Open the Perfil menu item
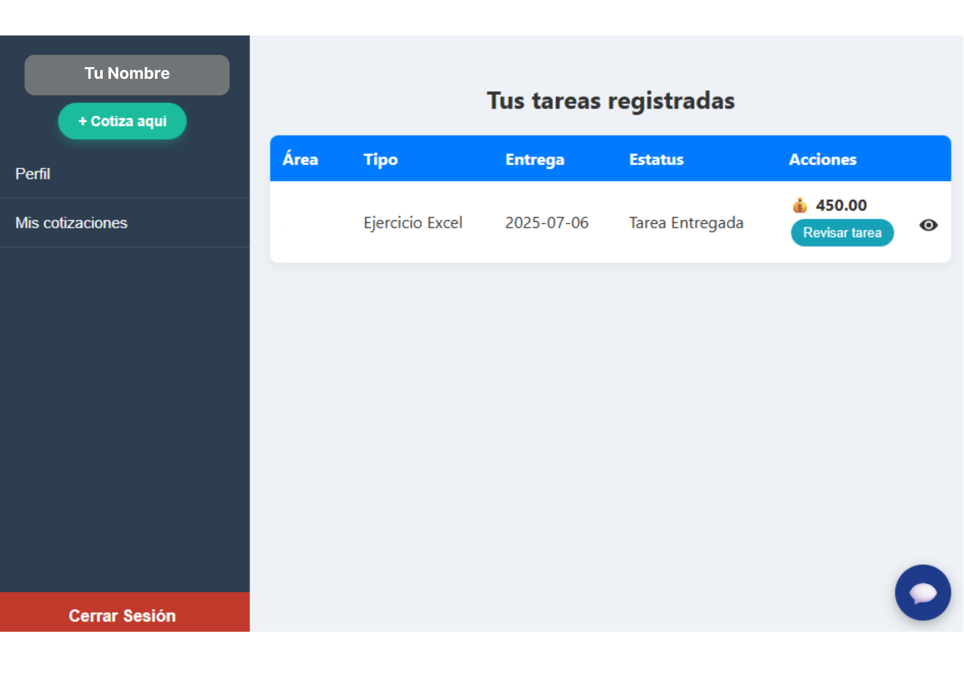This screenshot has width=964, height=684. click(x=33, y=174)
